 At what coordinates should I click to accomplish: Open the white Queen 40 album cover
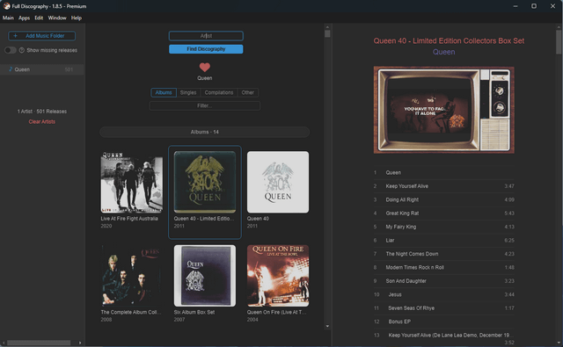(x=278, y=182)
